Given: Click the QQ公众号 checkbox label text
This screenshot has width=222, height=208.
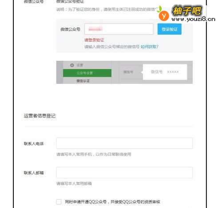Looking at the screenshot, I should click(x=112, y=202).
